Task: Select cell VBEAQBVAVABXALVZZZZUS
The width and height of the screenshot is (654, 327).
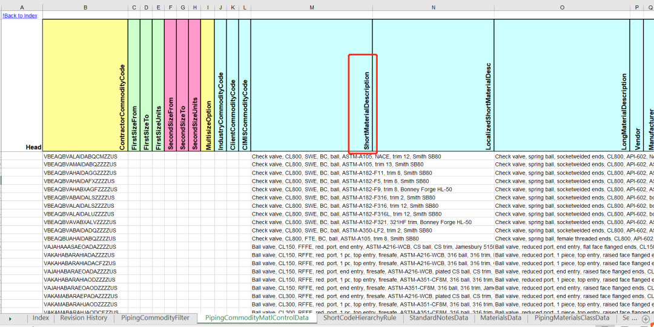Action: point(85,222)
